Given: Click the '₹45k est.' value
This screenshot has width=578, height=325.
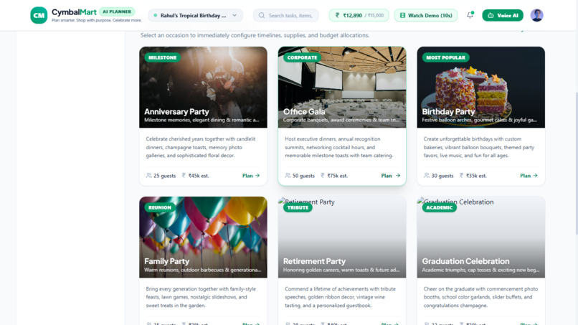Looking at the screenshot, I should click(x=199, y=176).
